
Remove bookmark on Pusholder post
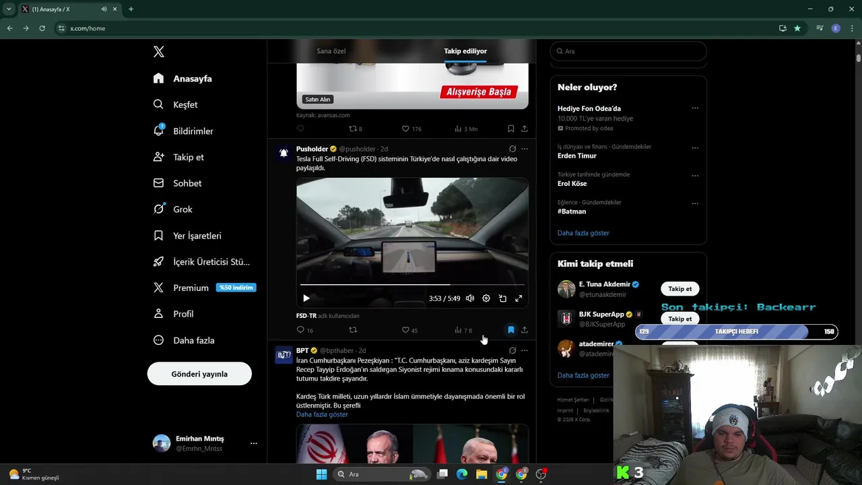pyautogui.click(x=511, y=330)
